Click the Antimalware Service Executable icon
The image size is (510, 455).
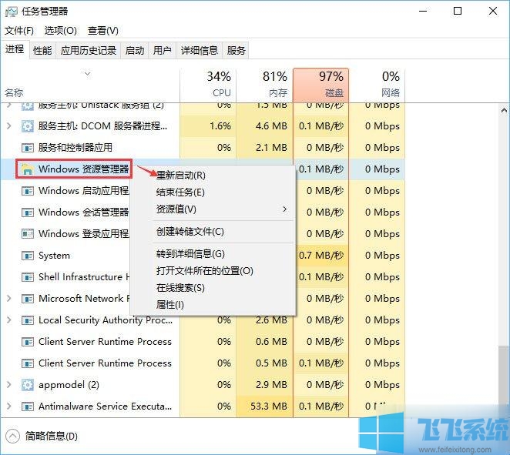point(27,406)
